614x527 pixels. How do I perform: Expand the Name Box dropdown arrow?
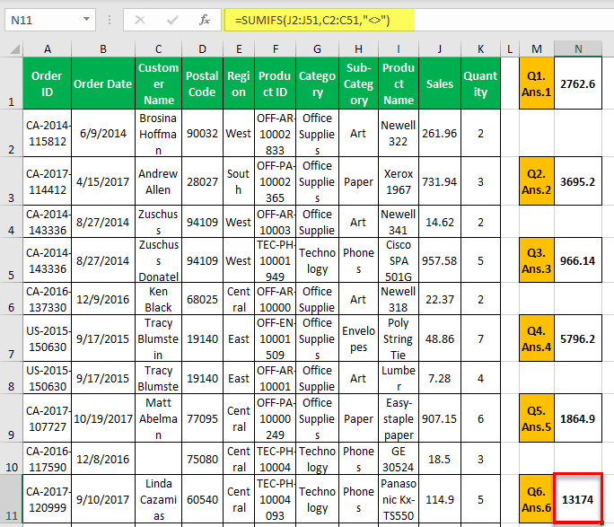point(86,19)
